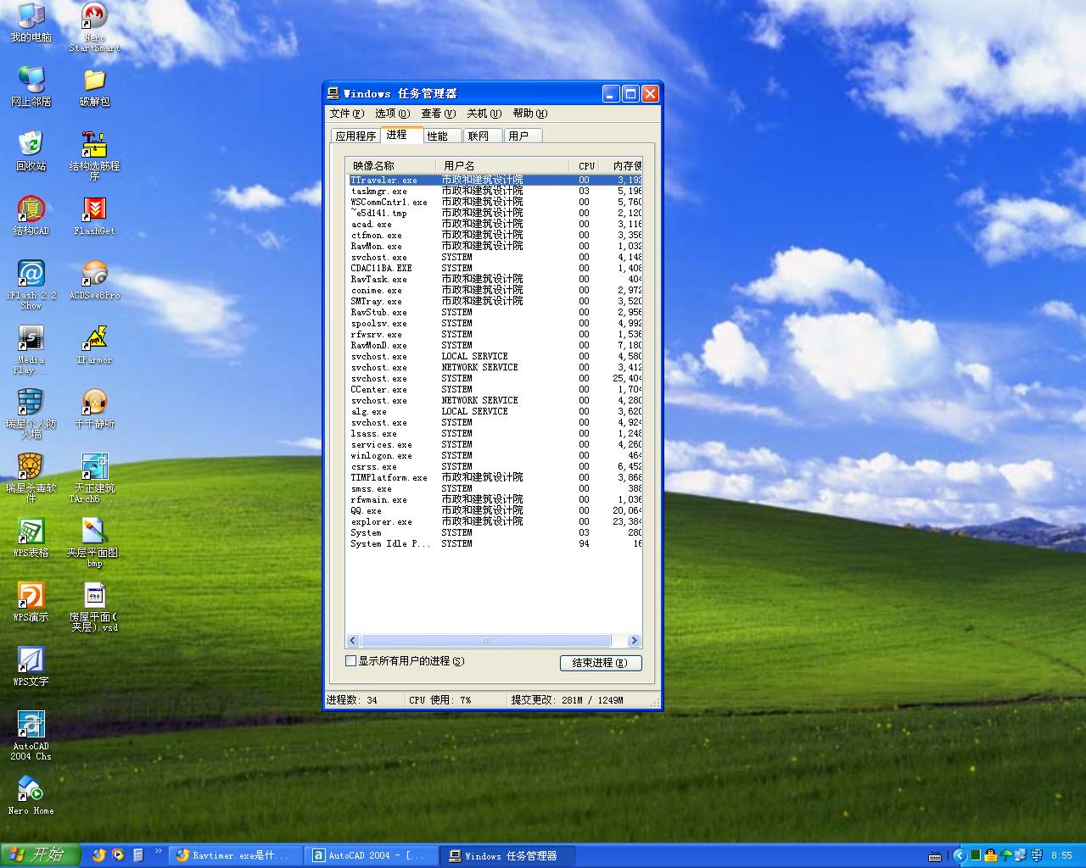Expand hidden quick launch icons chevron
Screen dimensions: 1086x868
tap(158, 851)
